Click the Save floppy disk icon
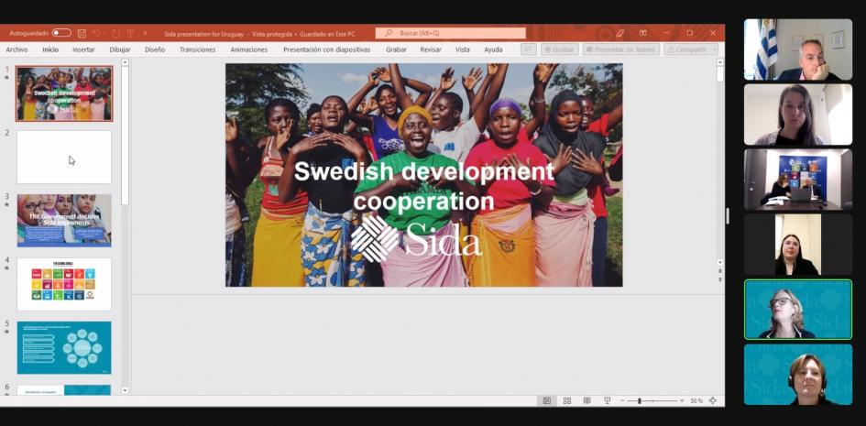Viewport: 866px width, 426px height. click(x=82, y=33)
